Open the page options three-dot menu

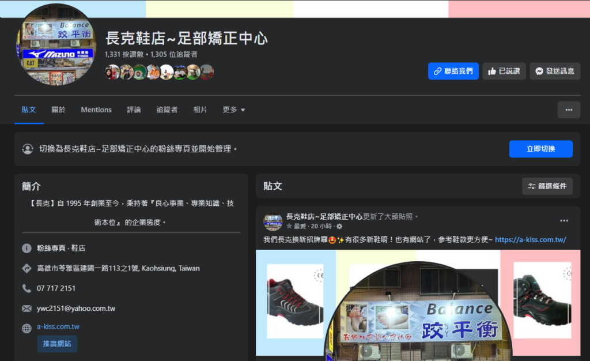coord(569,110)
